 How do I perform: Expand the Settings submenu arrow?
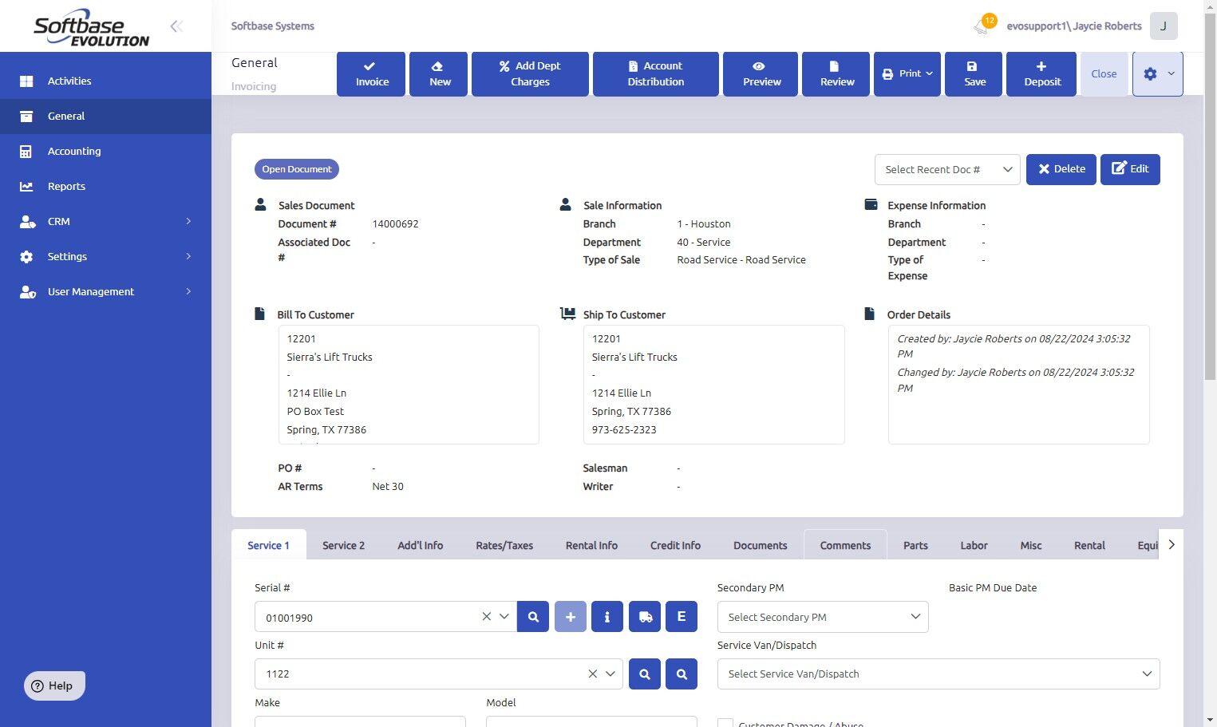click(188, 257)
